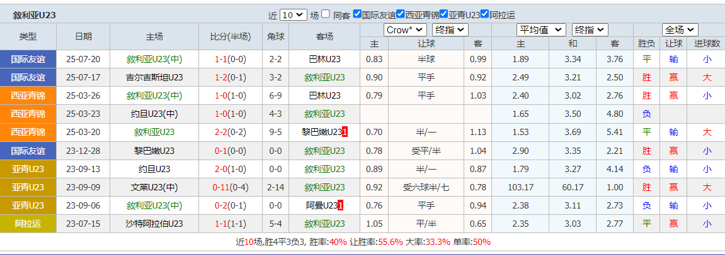Click the red card badge beside 黎巴嫩U23
Image resolution: width=725 pixels, height=255 pixels.
[x=345, y=133]
